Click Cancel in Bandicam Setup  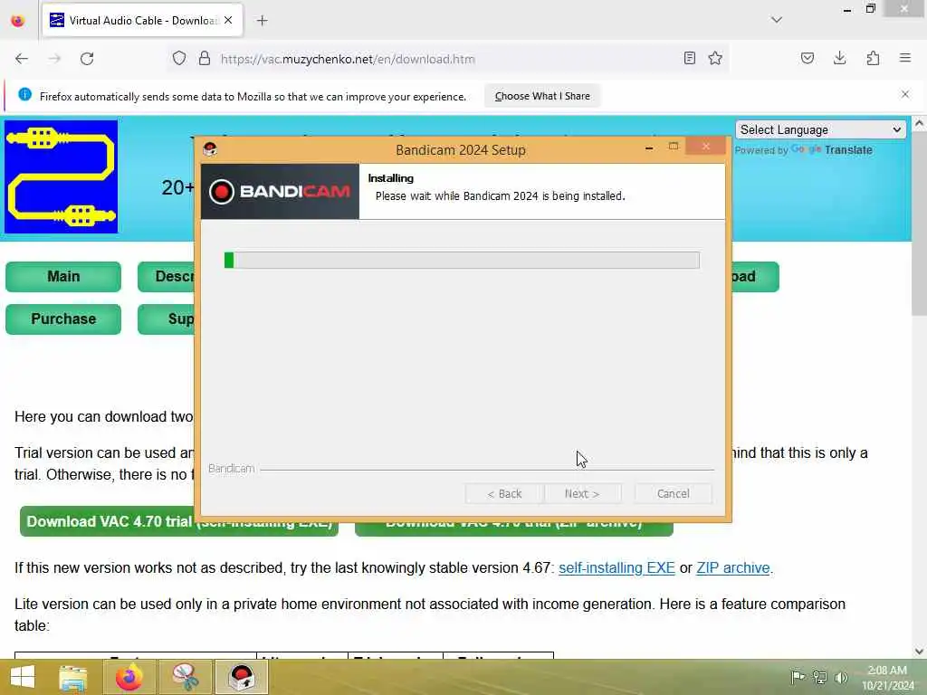[x=673, y=493]
